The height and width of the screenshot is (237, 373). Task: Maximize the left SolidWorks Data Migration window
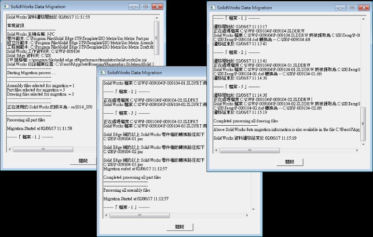click(145, 7)
